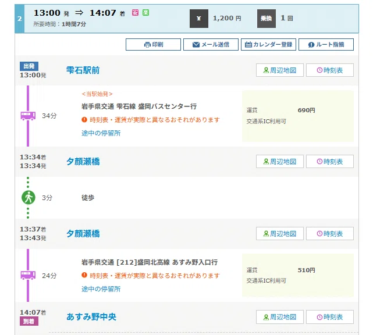Open 周辺地図 for 夕顔瀬橋 13:43 departure
This screenshot has height=335, width=373.
280,233
